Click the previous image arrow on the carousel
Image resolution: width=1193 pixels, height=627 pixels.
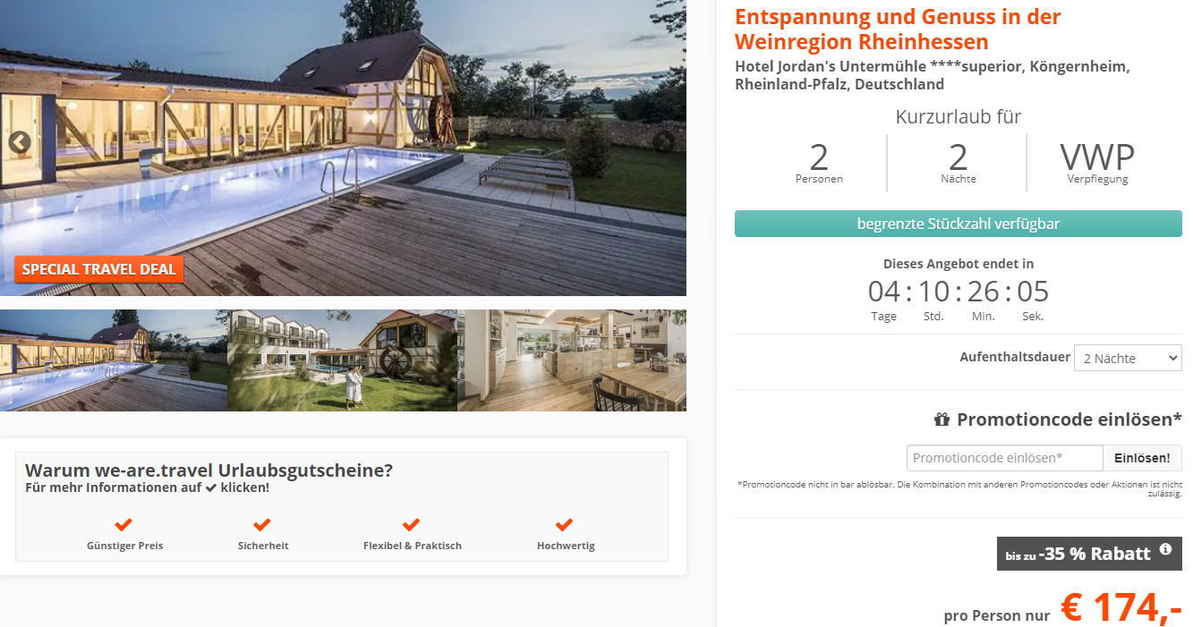(x=20, y=142)
